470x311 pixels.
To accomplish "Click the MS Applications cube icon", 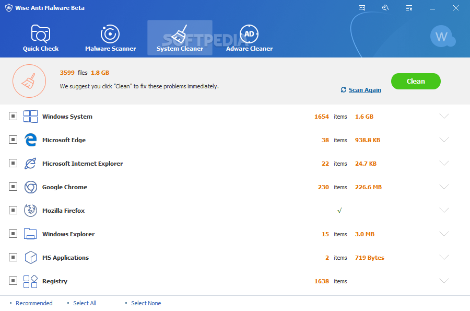I will 31,257.
